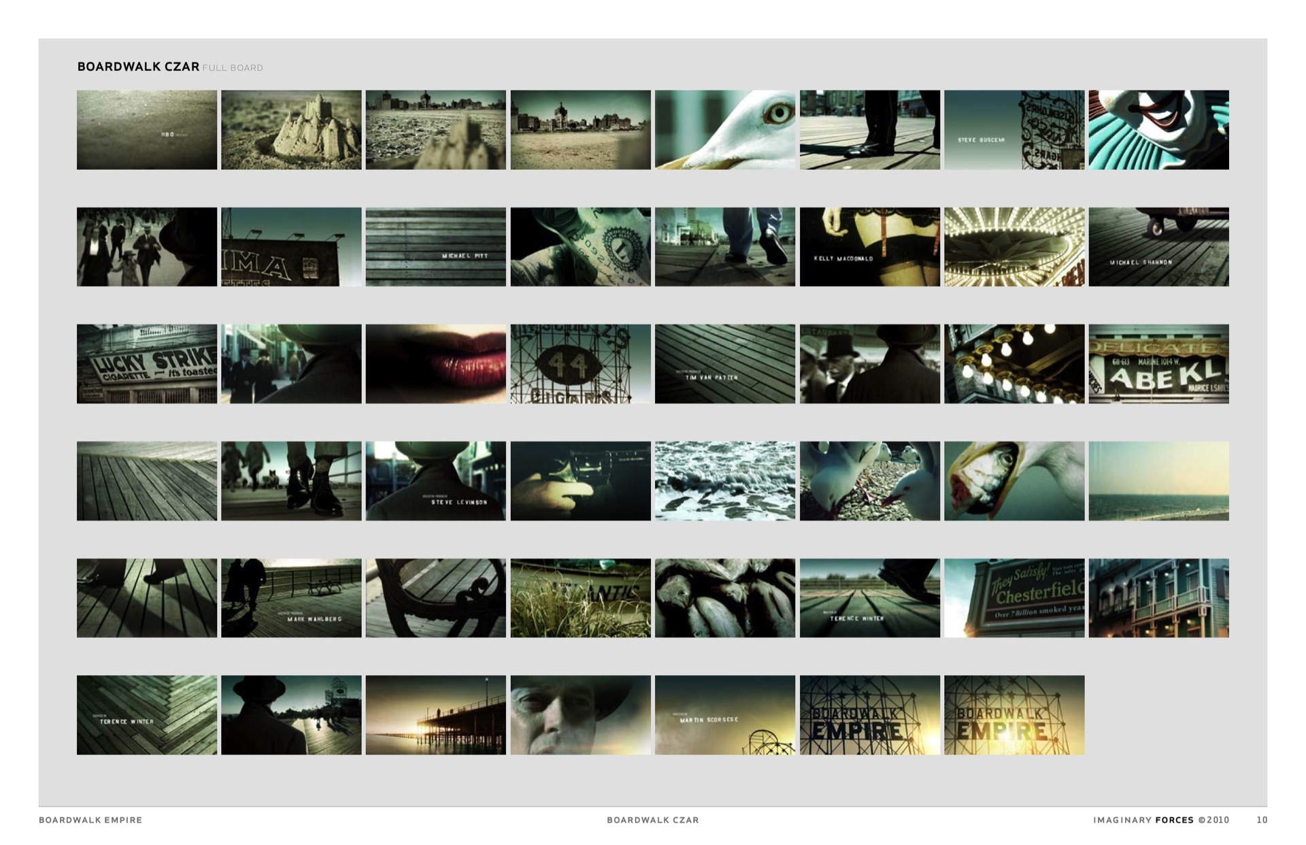Image resolution: width=1306 pixels, height=845 pixels.
Task: Select the lit carousel thumbnail
Action: (1014, 246)
